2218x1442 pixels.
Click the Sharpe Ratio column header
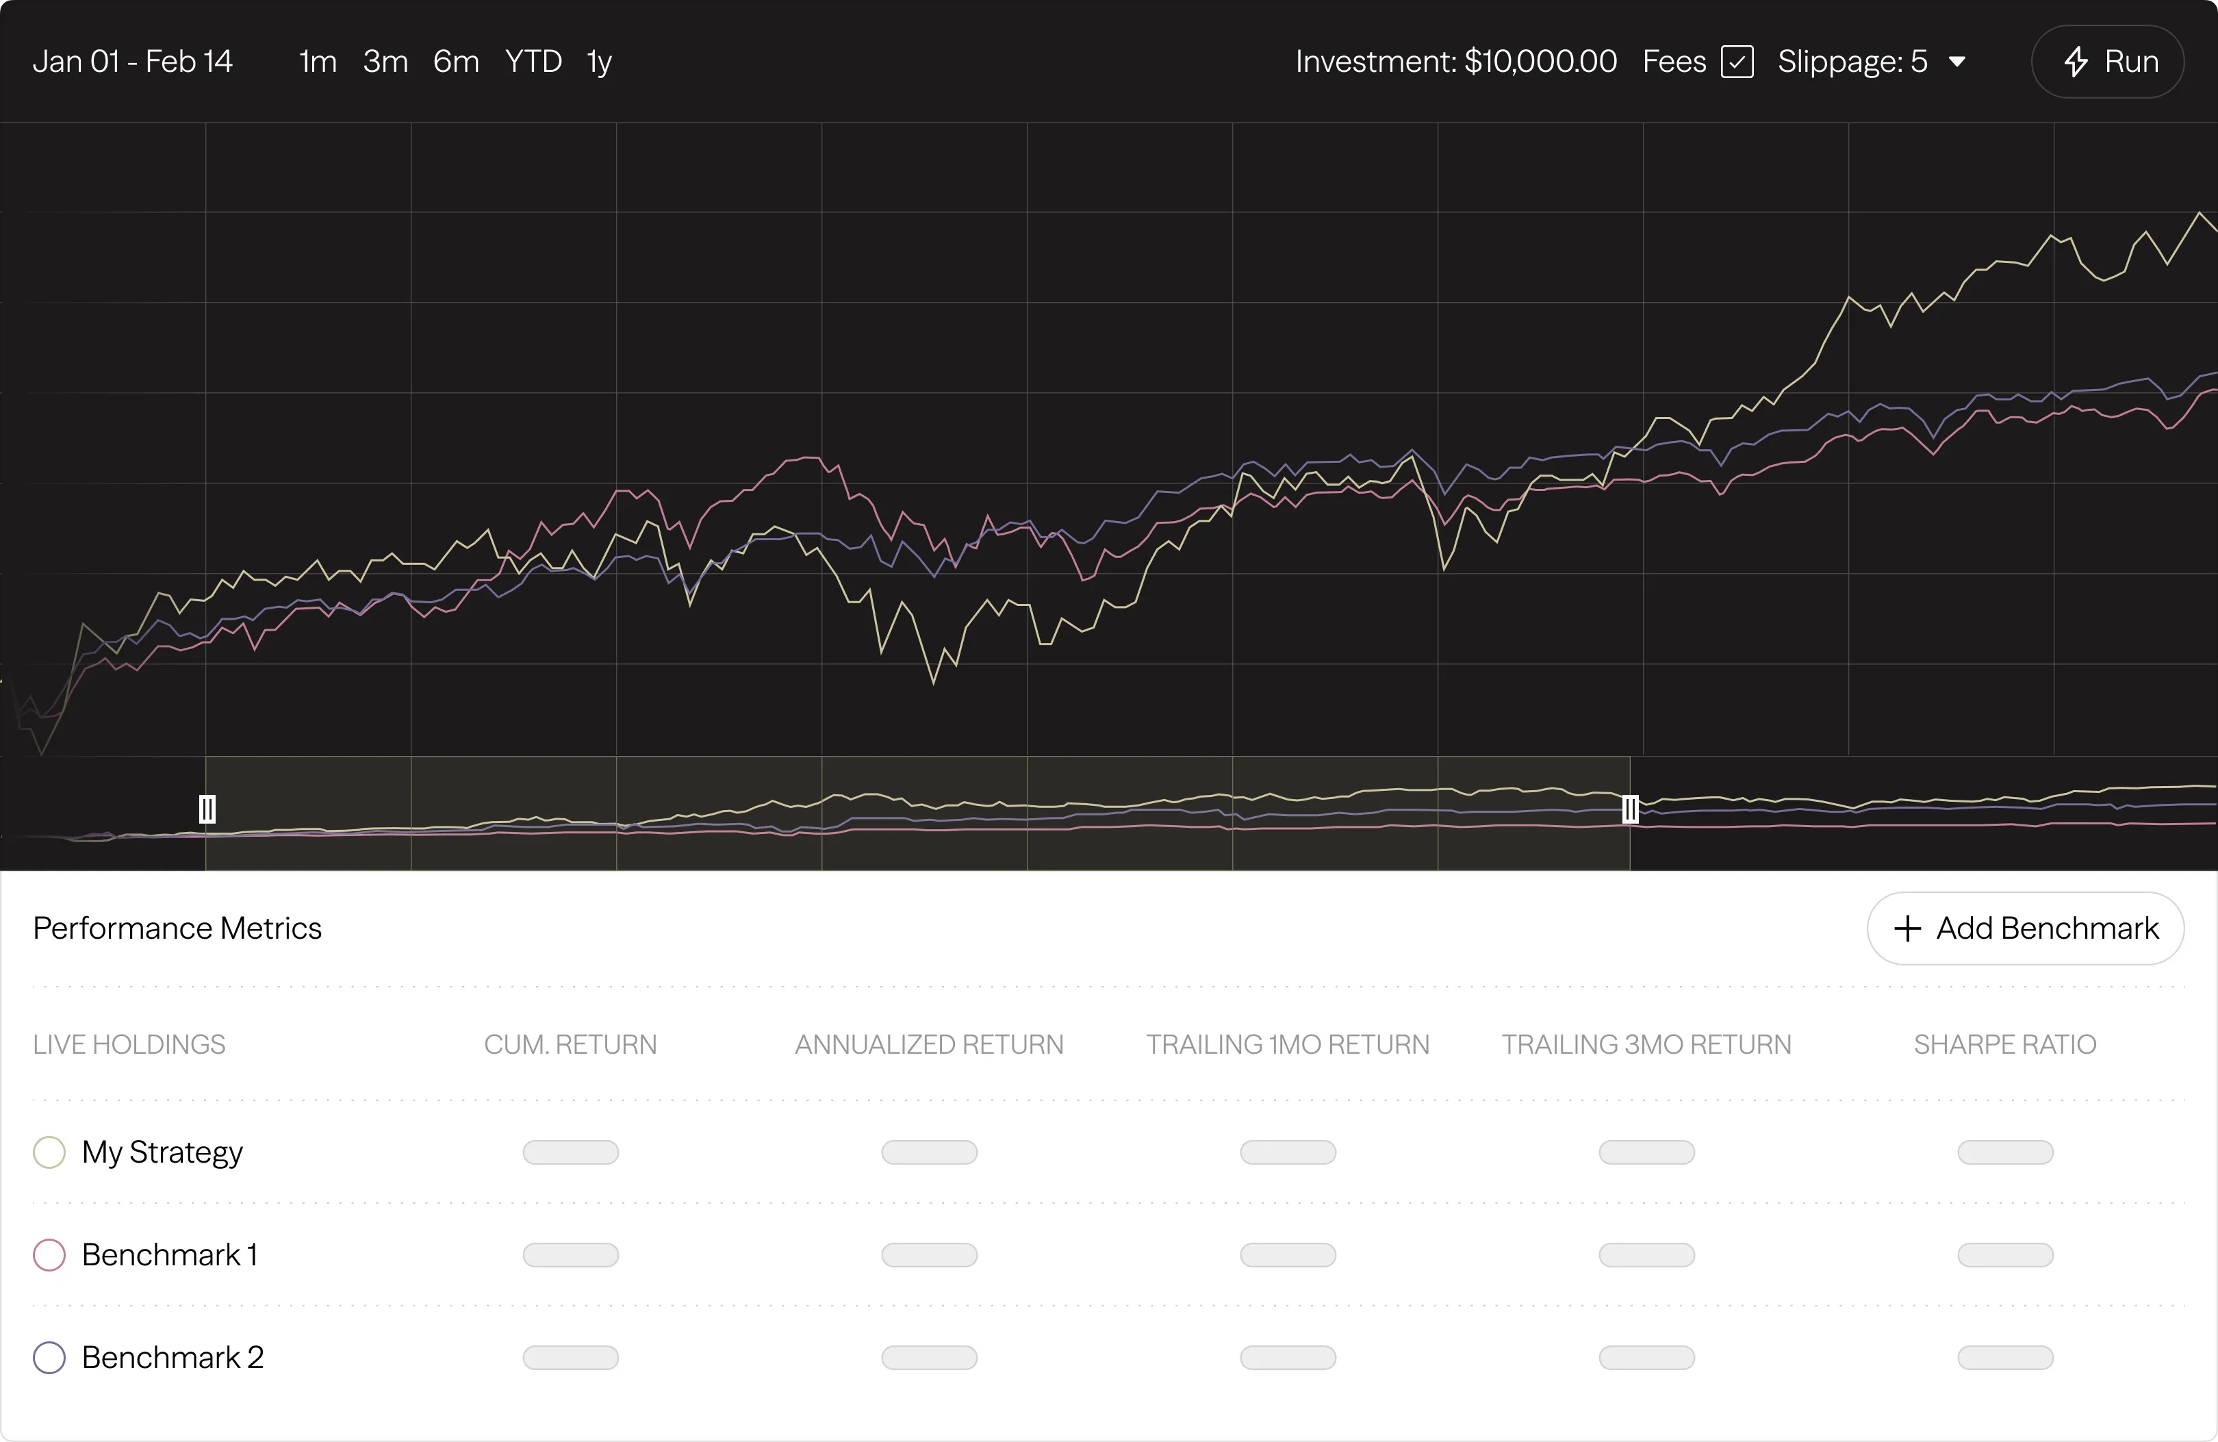tap(2004, 1044)
